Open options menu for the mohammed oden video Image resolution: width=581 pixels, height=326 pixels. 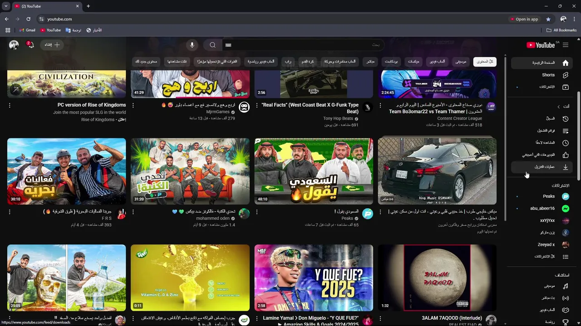pyautogui.click(x=133, y=211)
